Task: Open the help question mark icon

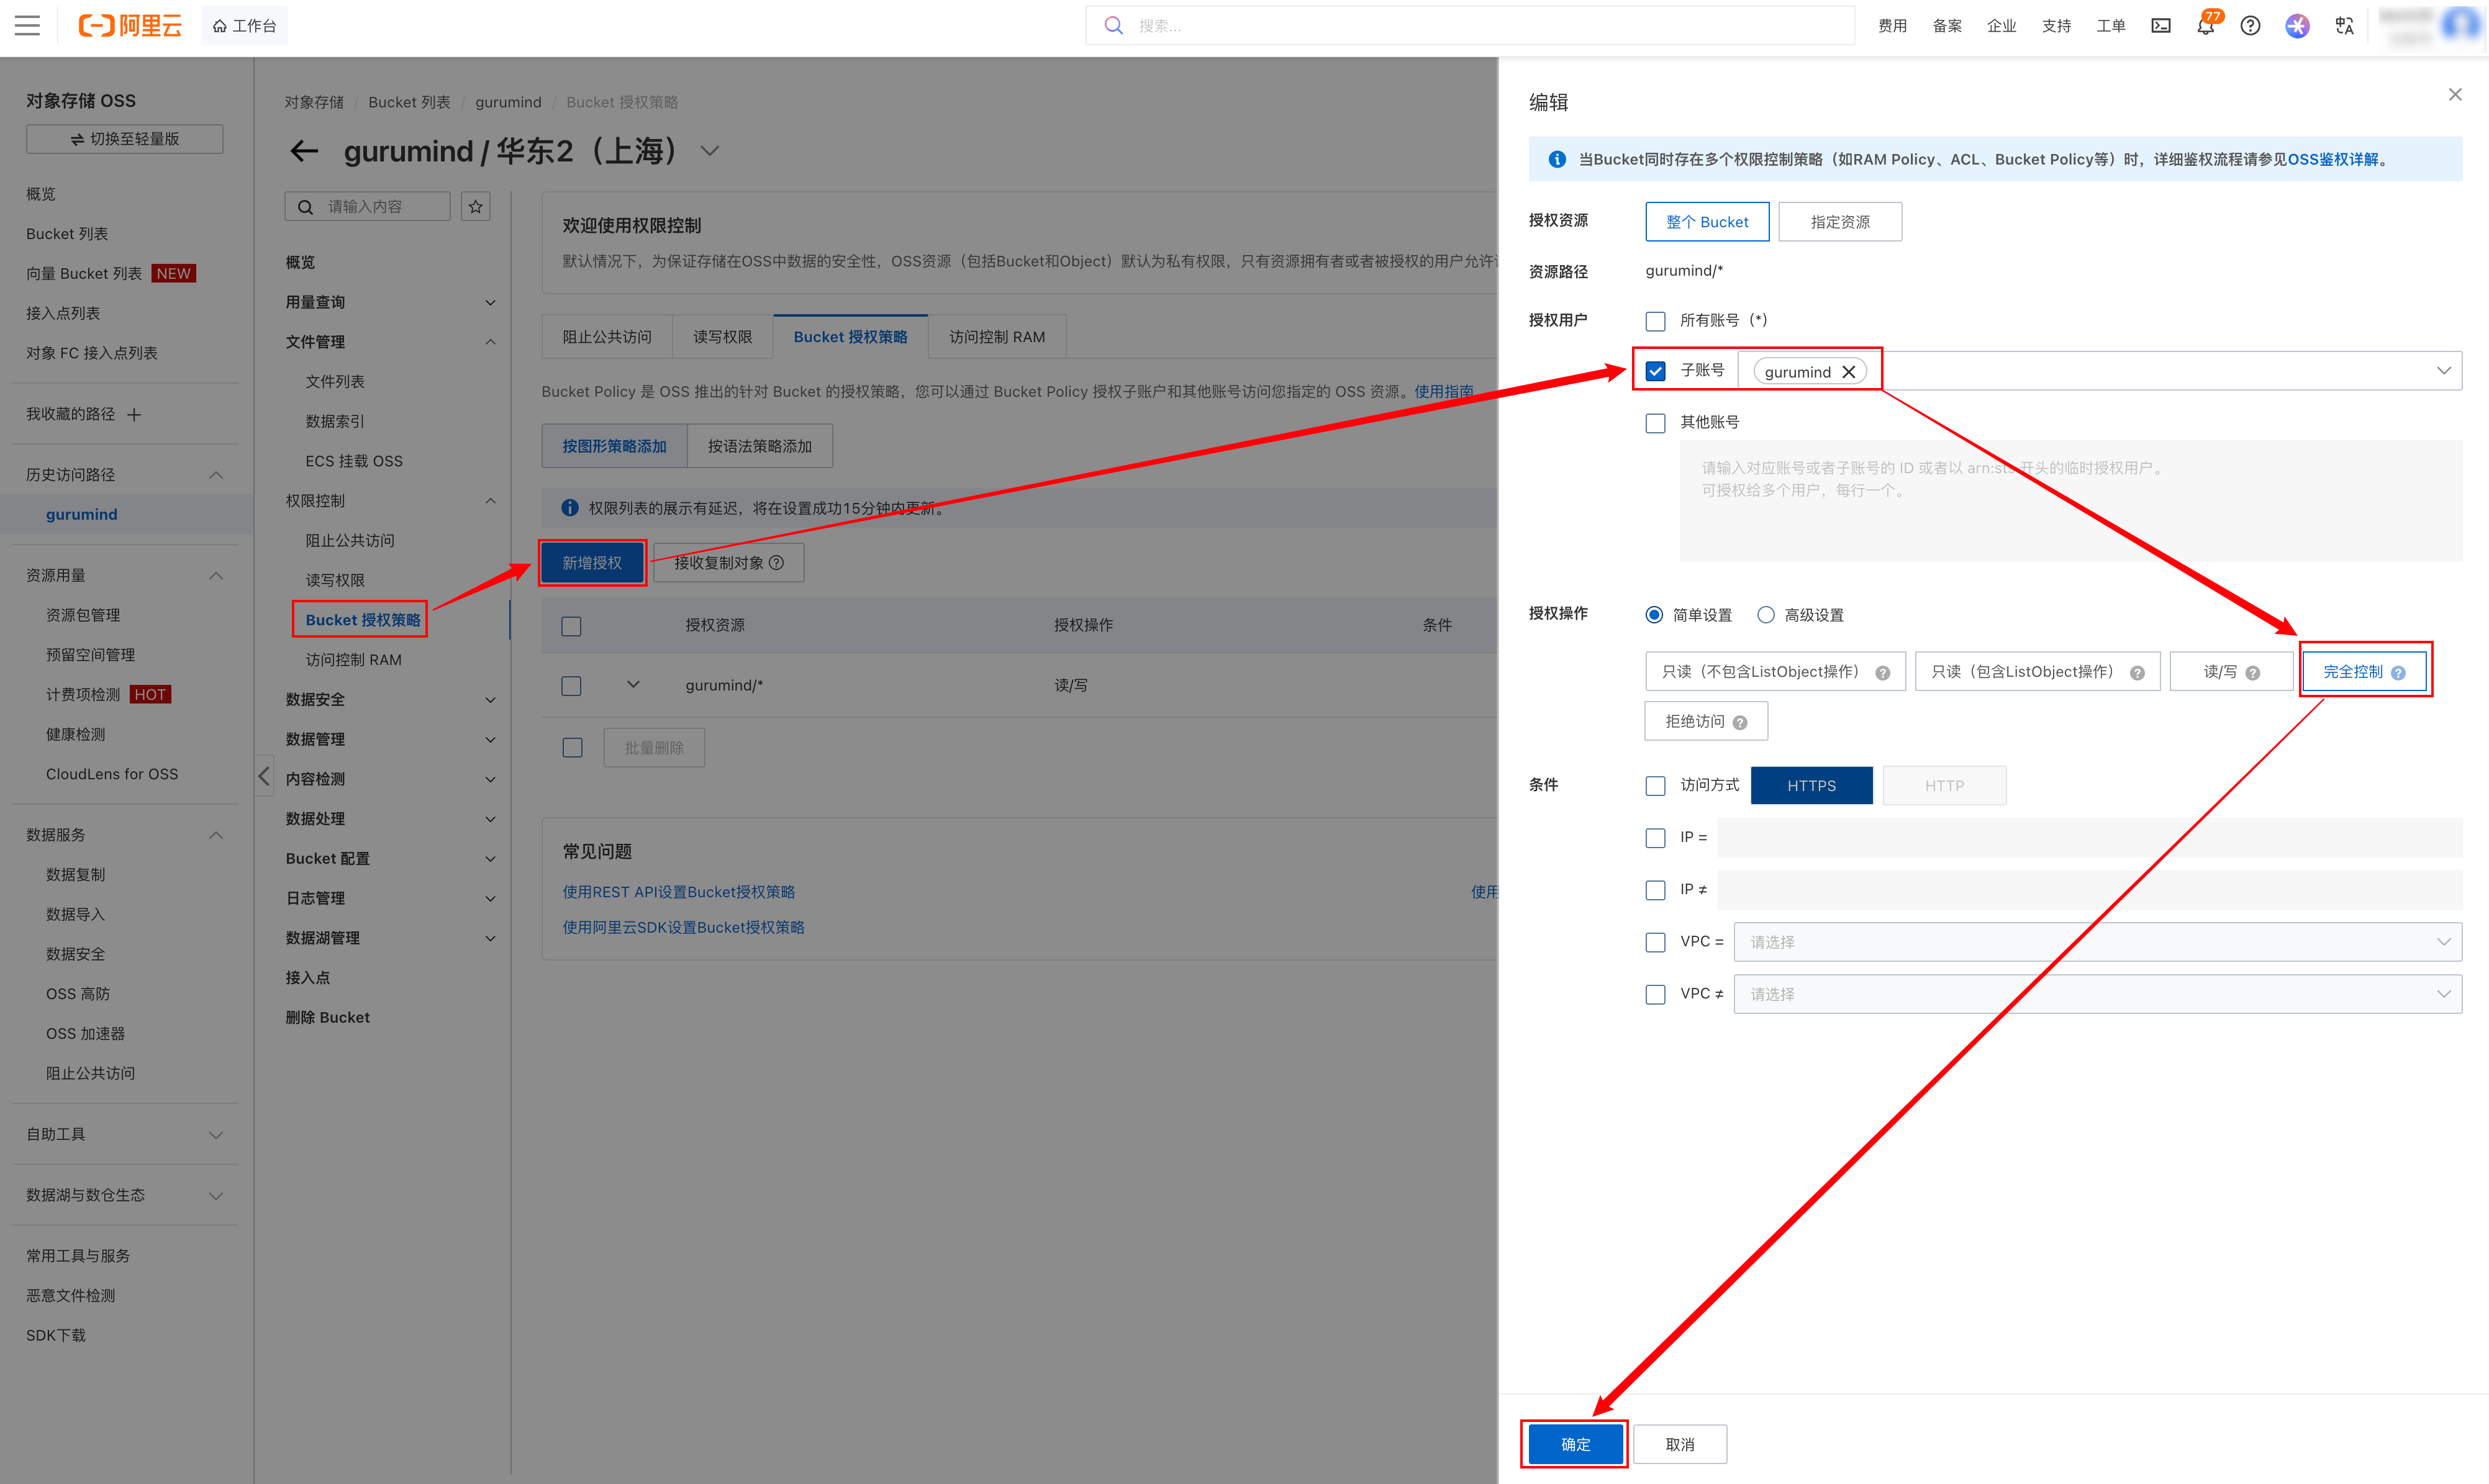Action: coord(2250,25)
